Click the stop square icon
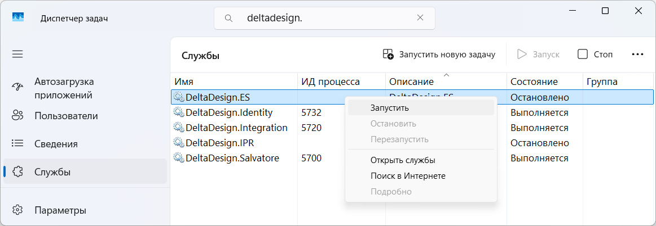The width and height of the screenshot is (656, 226). coord(582,54)
